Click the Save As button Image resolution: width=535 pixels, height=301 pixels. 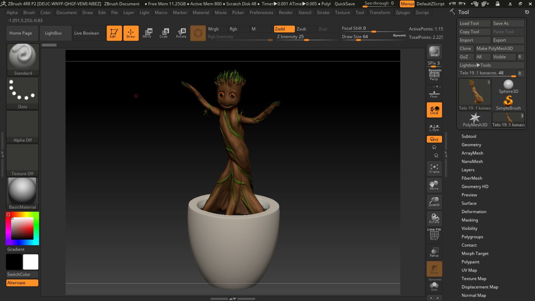click(x=508, y=23)
